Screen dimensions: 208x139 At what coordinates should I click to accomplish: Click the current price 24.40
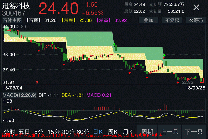pyautogui.click(x=58, y=8)
